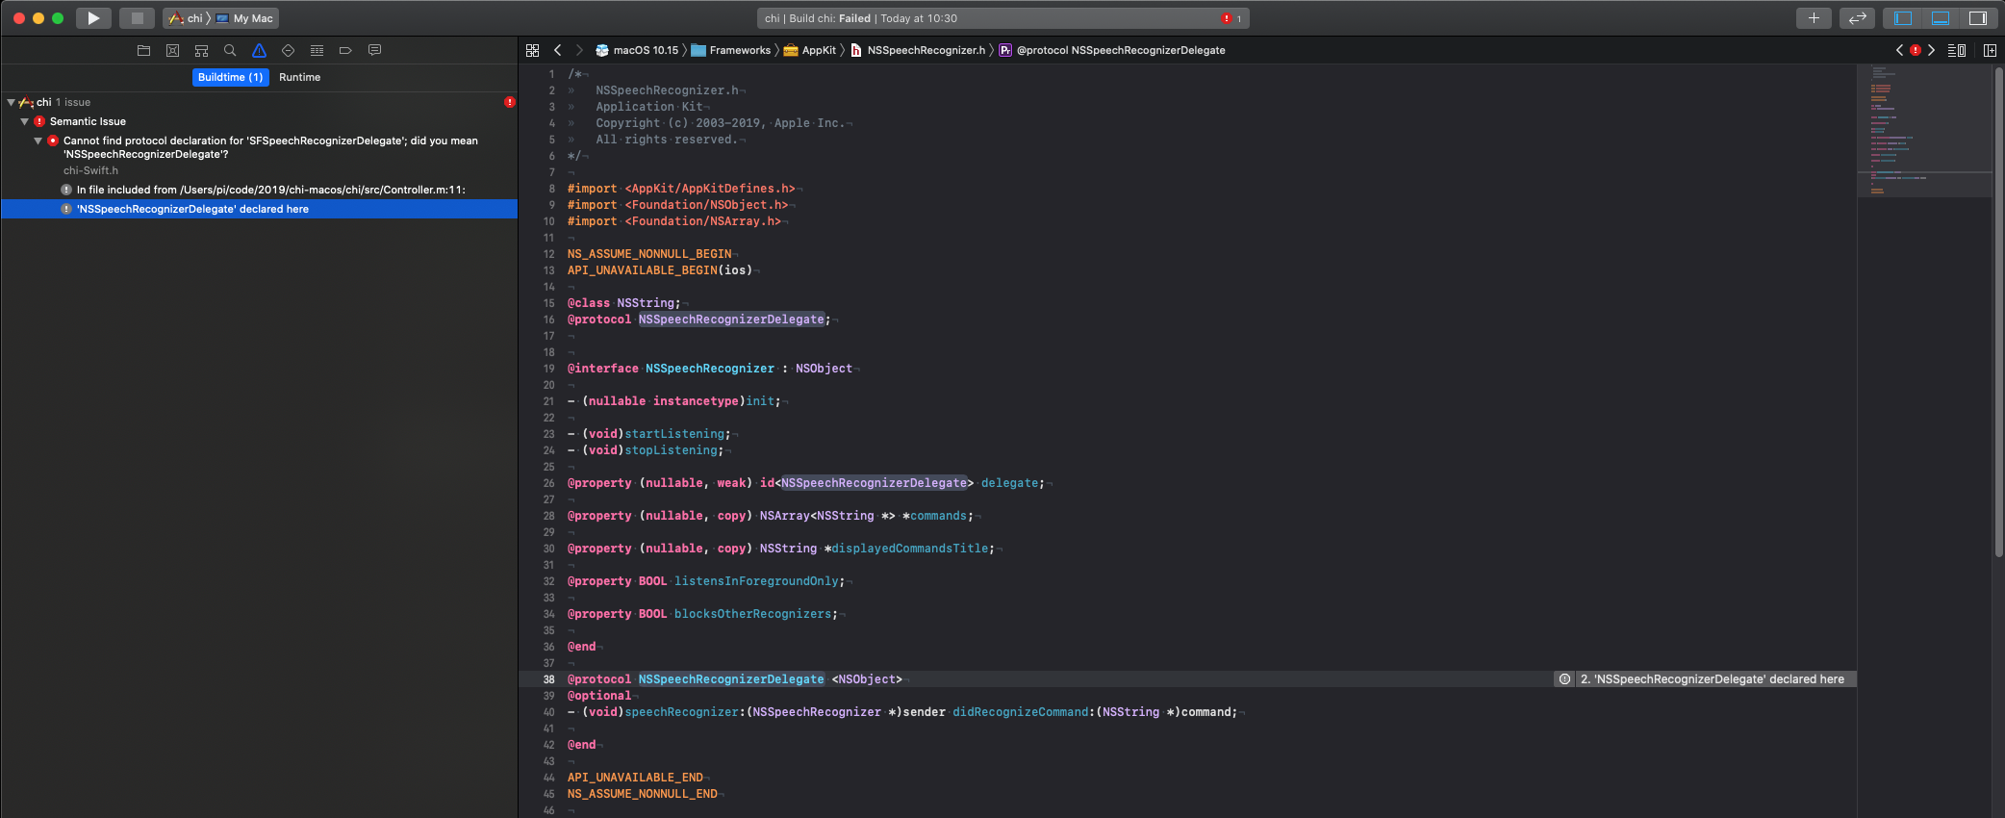Switch to Runtime issues tab
This screenshot has width=2005, height=818.
(x=299, y=77)
